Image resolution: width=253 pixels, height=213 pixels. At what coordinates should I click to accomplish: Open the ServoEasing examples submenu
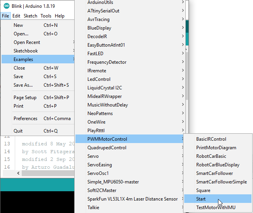click(129, 165)
